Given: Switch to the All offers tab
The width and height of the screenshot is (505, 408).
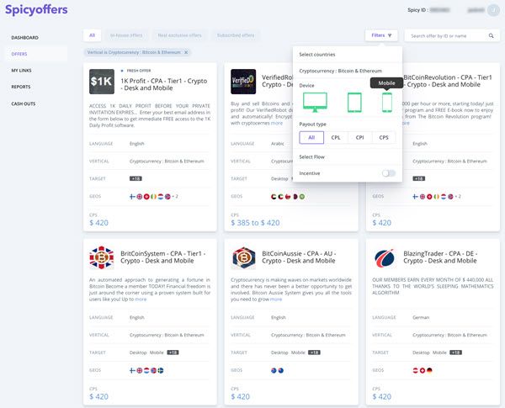Looking at the screenshot, I should (x=92, y=35).
